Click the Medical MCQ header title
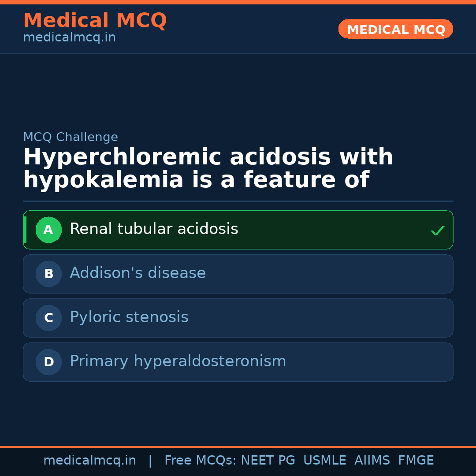This screenshot has width=476, height=476. coord(95,21)
